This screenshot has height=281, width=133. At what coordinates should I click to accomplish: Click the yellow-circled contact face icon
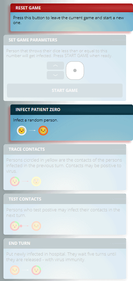click(x=36, y=181)
